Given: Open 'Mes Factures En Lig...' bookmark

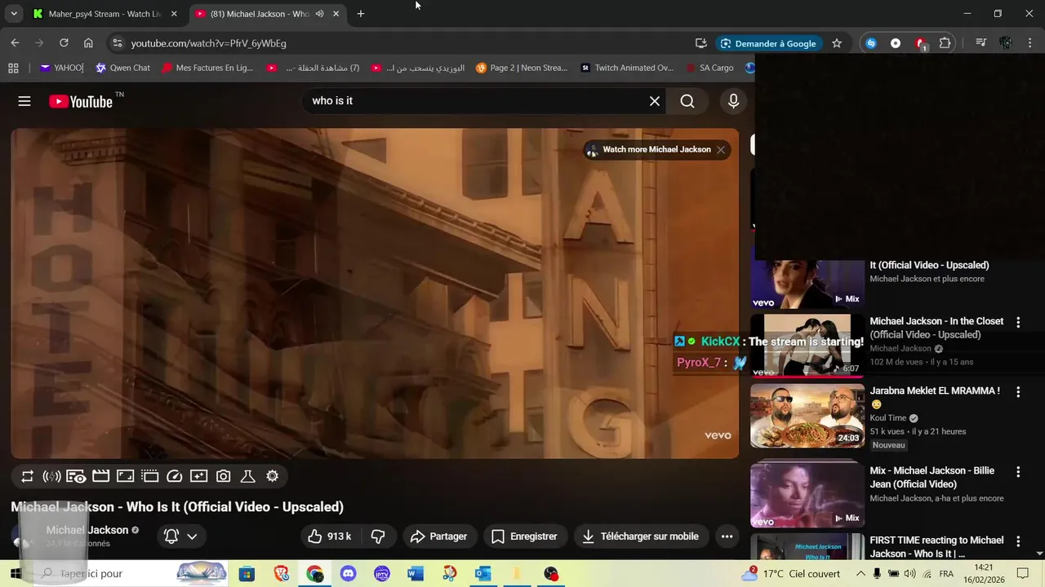Looking at the screenshot, I should pos(207,68).
